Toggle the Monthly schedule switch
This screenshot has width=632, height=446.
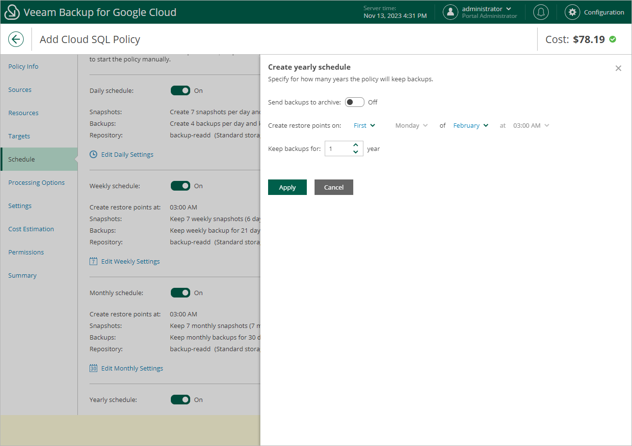click(181, 293)
